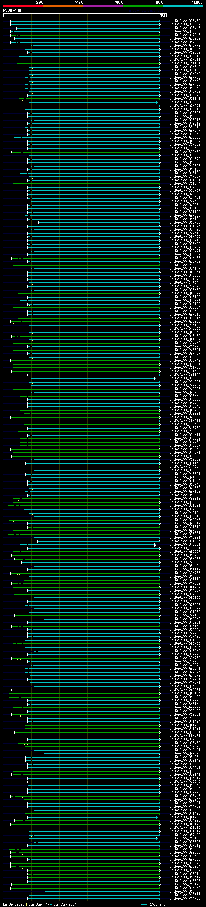Click the cyan ~100% identity legend bar
The image size is (206, 907).
pos(183,6)
